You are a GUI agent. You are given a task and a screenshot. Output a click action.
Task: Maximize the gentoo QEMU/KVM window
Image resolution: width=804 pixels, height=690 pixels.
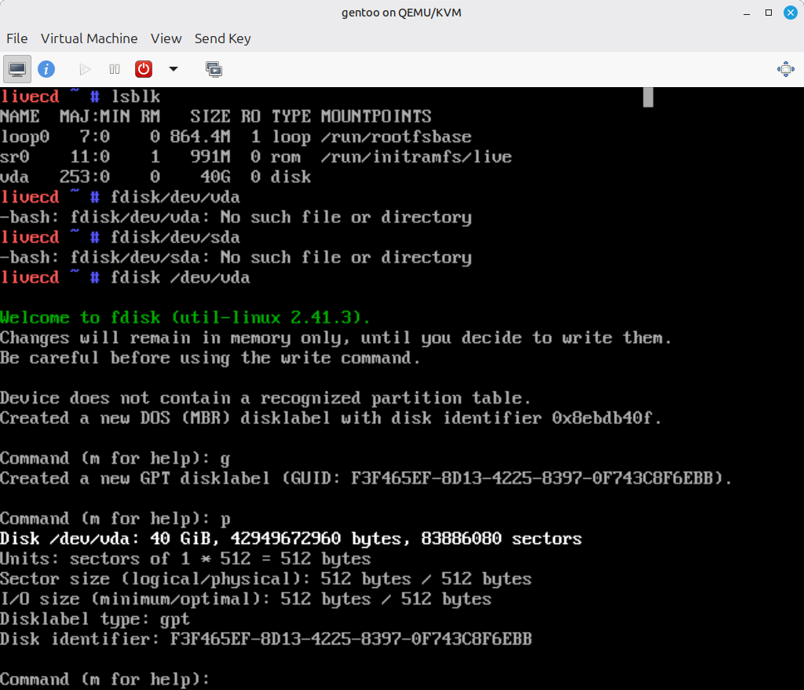[769, 13]
